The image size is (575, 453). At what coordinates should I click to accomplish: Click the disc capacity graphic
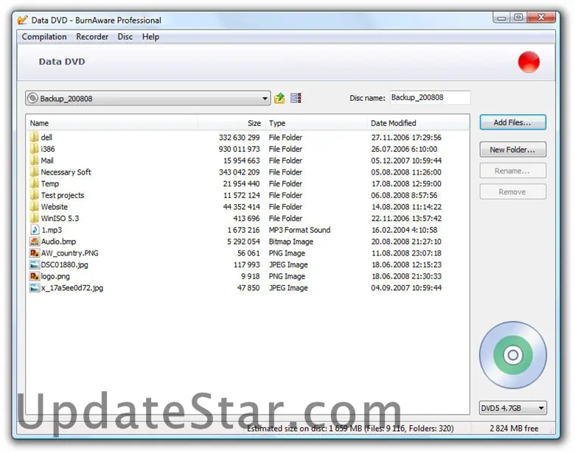[x=512, y=355]
